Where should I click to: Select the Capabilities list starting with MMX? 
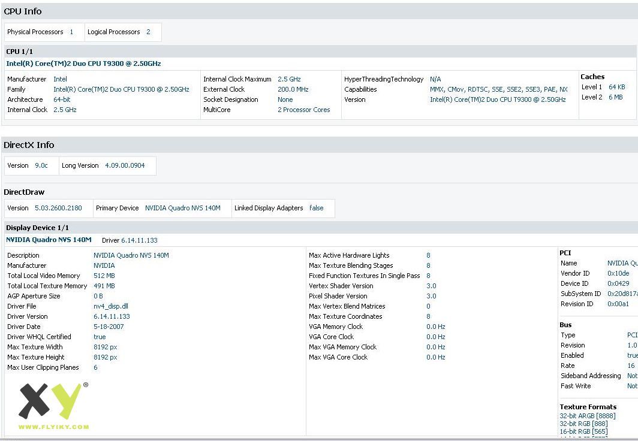coord(499,89)
